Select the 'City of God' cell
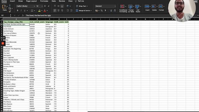The width and height of the screenshot is (199, 112). [16, 26]
